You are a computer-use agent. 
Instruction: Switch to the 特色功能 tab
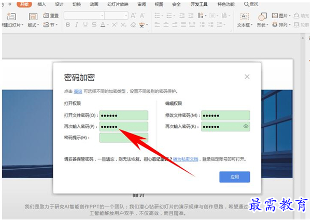pos(226,4)
